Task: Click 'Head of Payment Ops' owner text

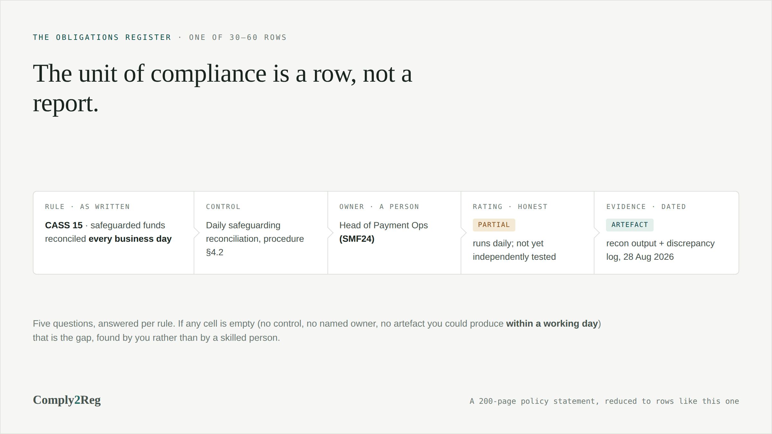Action: (x=383, y=225)
